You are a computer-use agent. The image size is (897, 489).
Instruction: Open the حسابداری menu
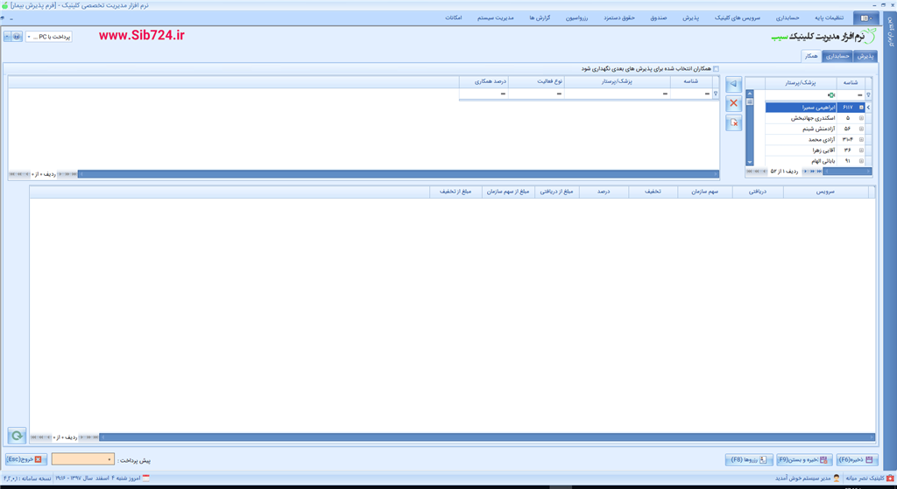coord(786,17)
